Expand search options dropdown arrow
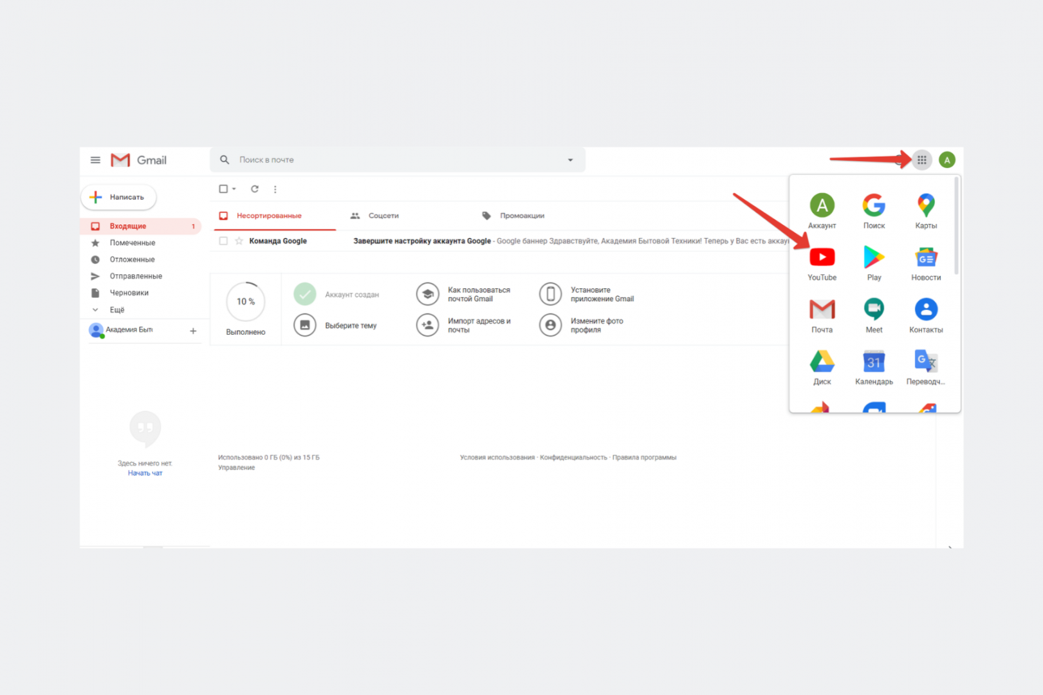The width and height of the screenshot is (1043, 695). (570, 160)
